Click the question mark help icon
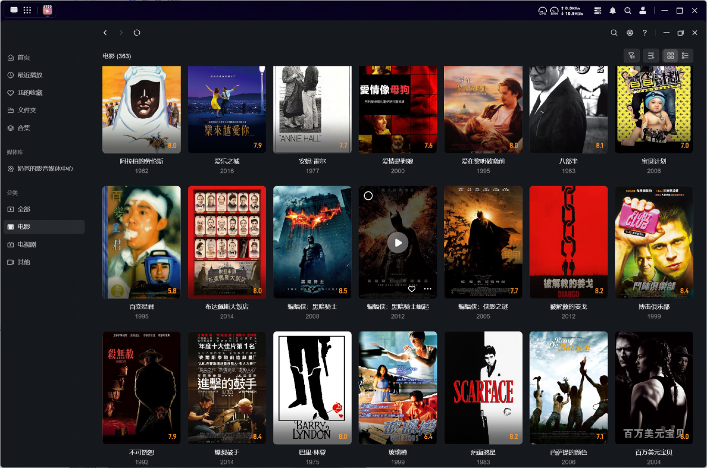The width and height of the screenshot is (707, 468). [x=645, y=33]
